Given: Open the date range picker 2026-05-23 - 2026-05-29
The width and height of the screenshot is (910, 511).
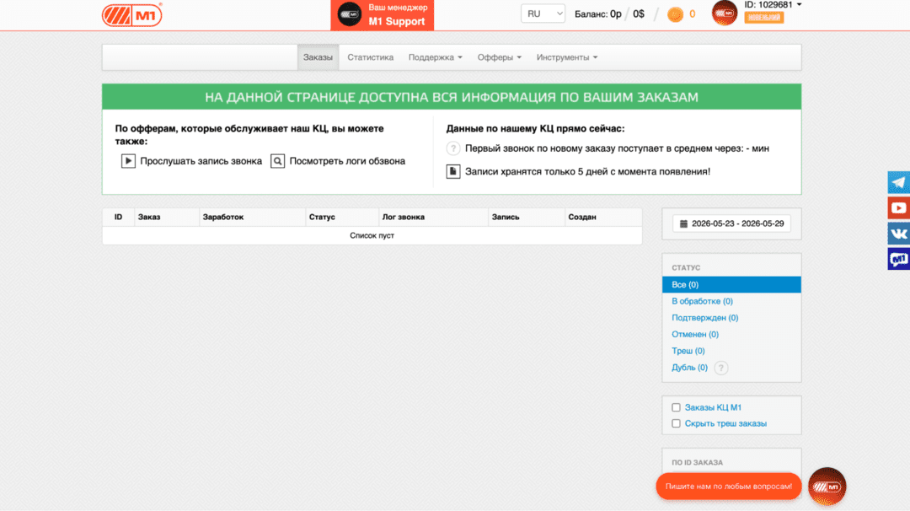Looking at the screenshot, I should coord(731,223).
